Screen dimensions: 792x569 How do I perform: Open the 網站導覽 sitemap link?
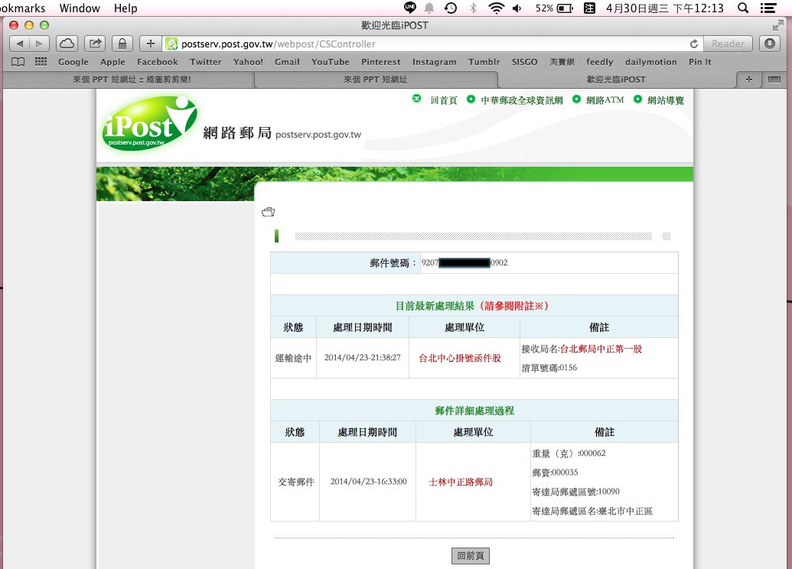pyautogui.click(x=666, y=100)
